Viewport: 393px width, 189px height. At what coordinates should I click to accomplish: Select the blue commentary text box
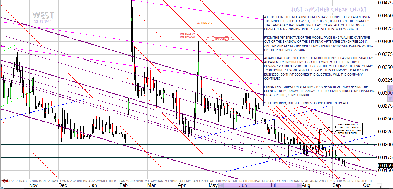click(319, 60)
